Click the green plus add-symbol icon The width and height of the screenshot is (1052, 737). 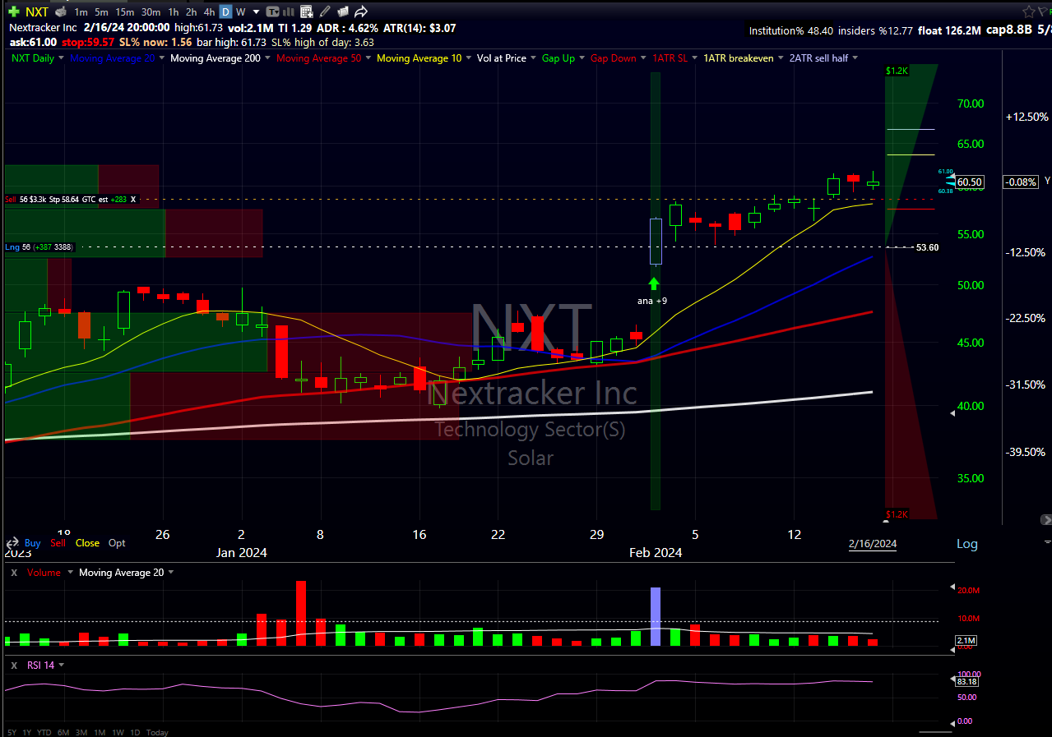coord(14,12)
